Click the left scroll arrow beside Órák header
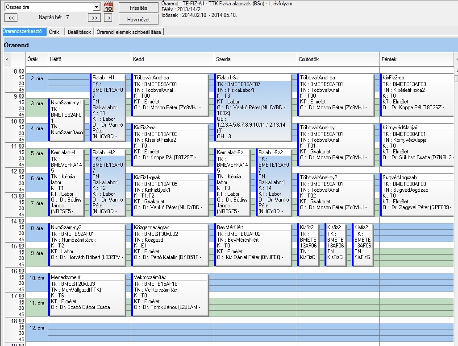The image size is (458, 346). 7,59
